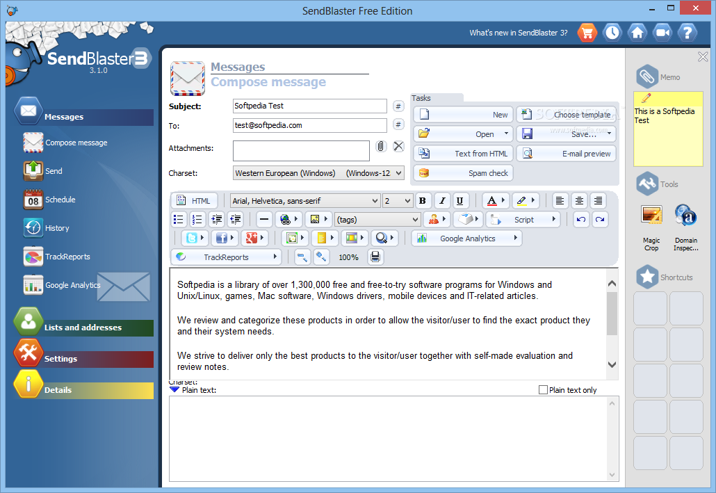The width and height of the screenshot is (716, 493).
Task: Add an attachment with the paperclip icon
Action: coord(381,146)
